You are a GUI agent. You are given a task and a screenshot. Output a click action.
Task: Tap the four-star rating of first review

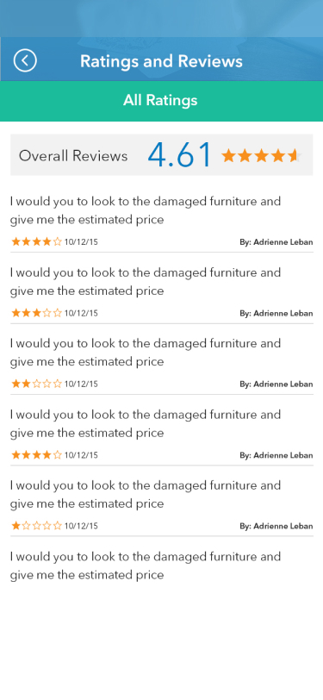tap(36, 242)
